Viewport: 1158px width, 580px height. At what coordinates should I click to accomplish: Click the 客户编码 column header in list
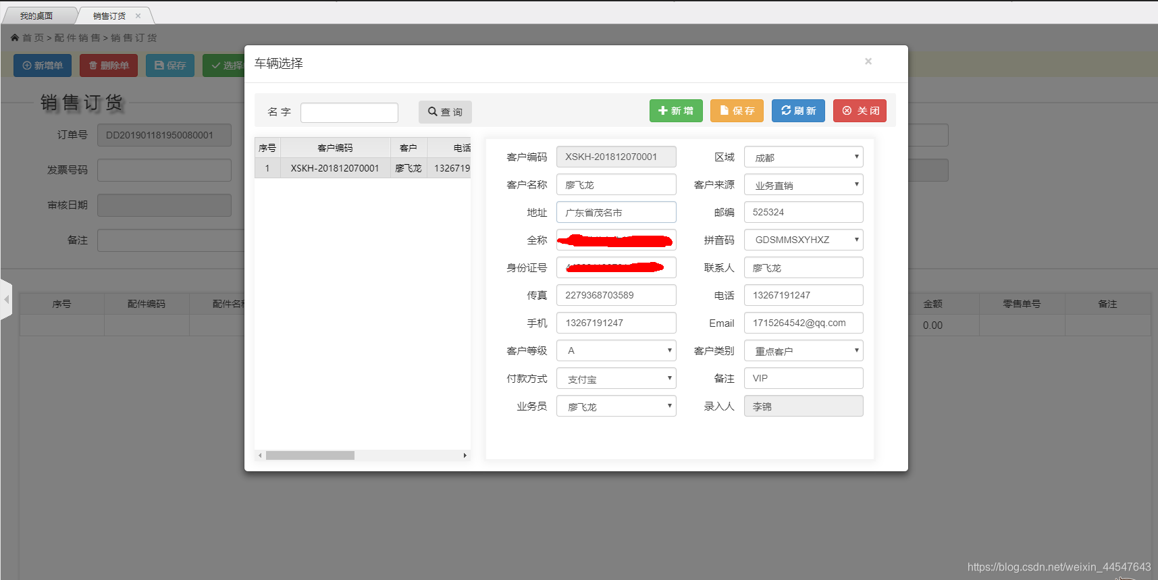tap(335, 148)
